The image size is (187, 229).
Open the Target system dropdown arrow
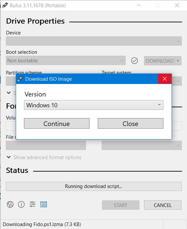178,81
